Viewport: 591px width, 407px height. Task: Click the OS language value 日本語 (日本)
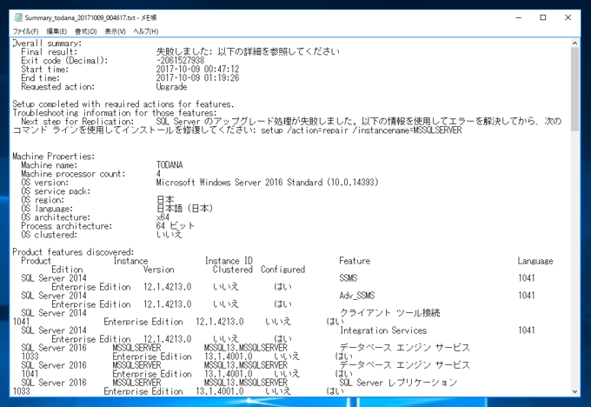click(184, 209)
